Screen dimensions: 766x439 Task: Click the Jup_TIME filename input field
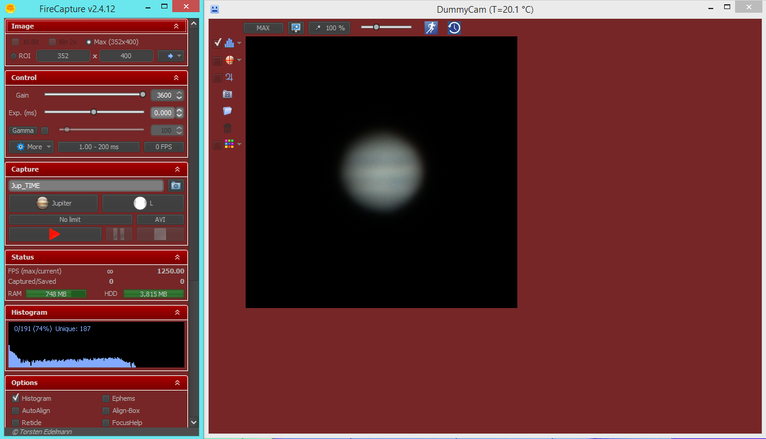(x=85, y=185)
